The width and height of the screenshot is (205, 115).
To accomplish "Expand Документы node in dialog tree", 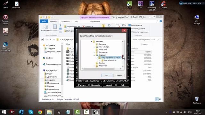I will point(94,52).
